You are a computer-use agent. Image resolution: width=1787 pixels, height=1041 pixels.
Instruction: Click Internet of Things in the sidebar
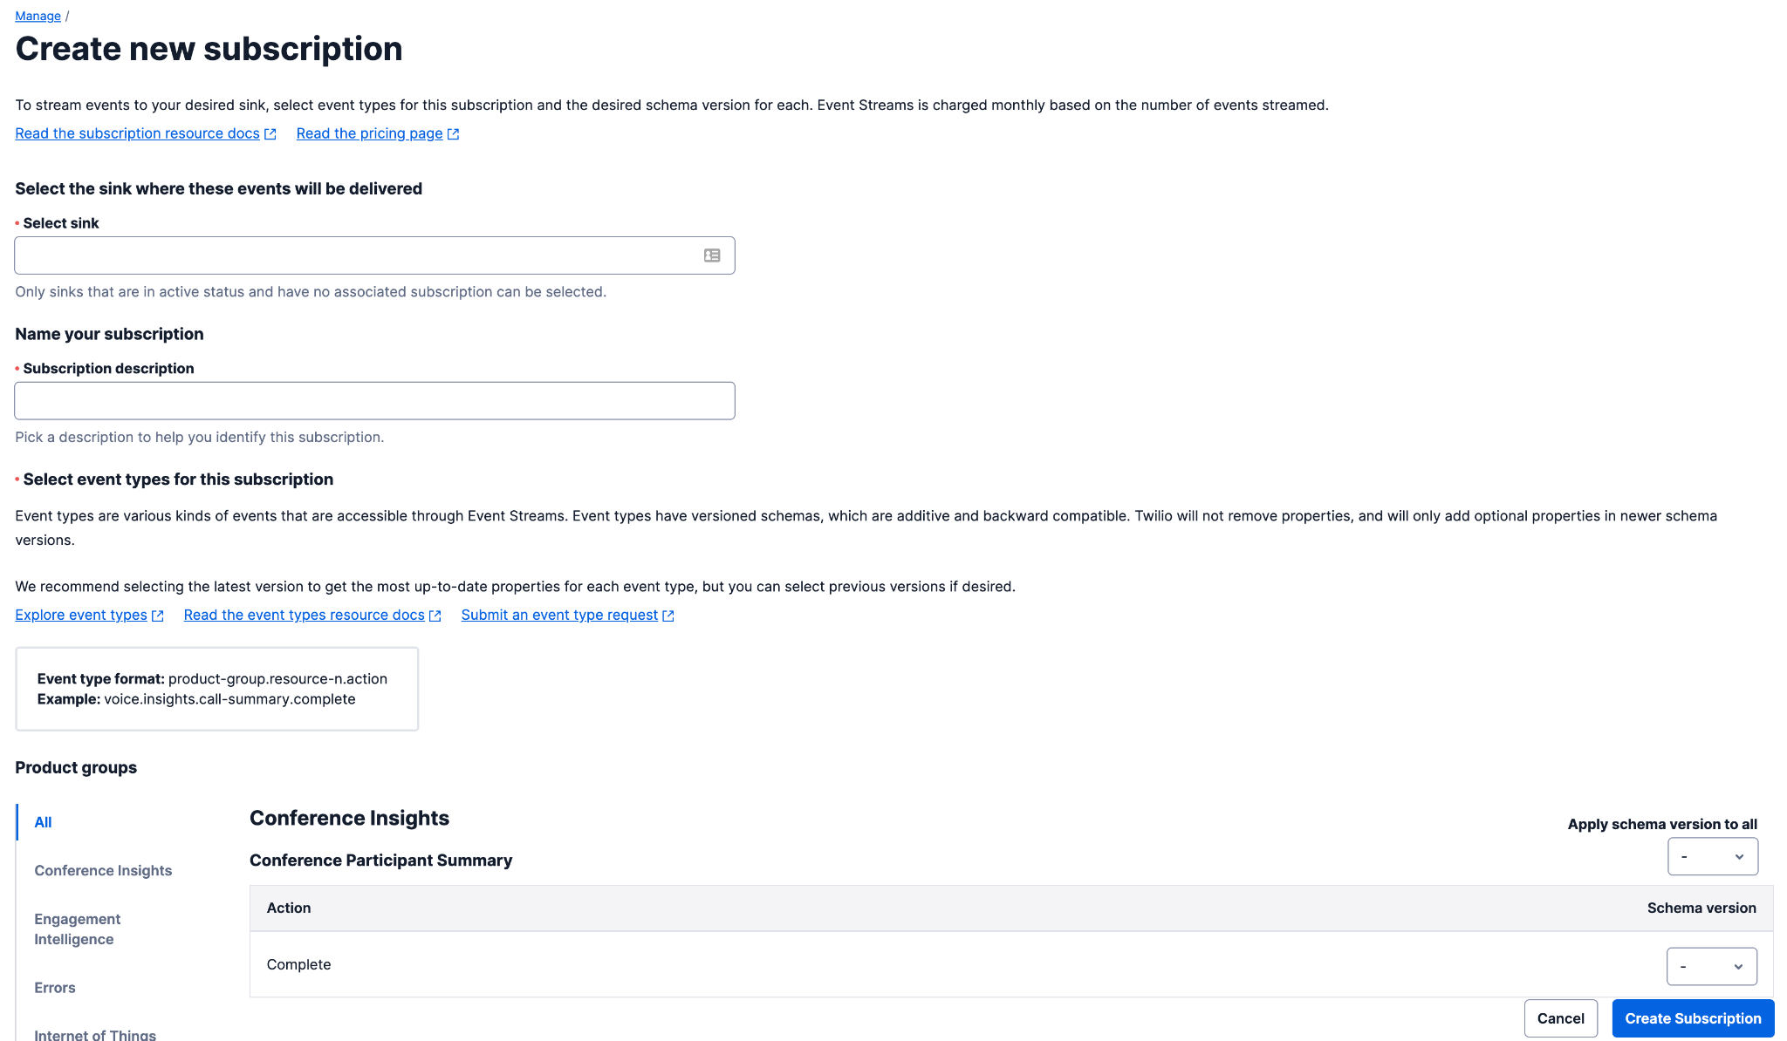pyautogui.click(x=94, y=1033)
